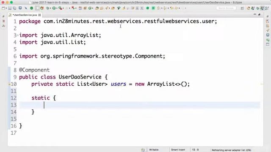This screenshot has width=271, height=152.
Task: Select the UserDaoService.java editor tab
Action: tap(25, 15)
